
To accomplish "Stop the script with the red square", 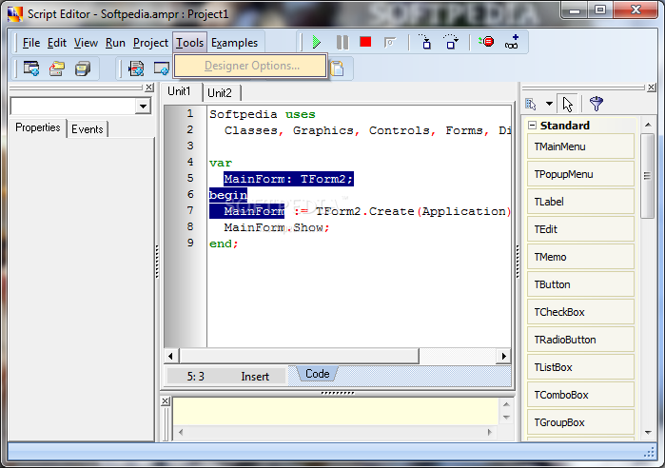I will tap(365, 42).
